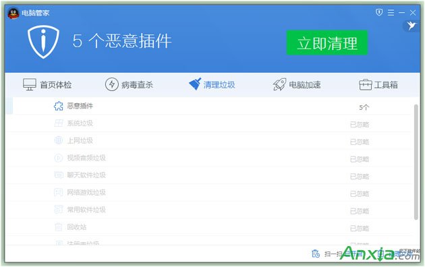This screenshot has height=267, width=425.
Task: Click the 恶意插件 puzzle icon
Action: point(58,106)
